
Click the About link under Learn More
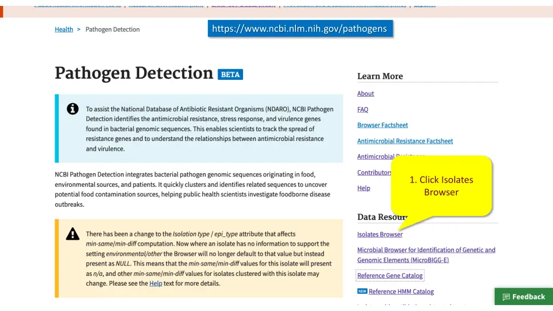click(x=366, y=93)
